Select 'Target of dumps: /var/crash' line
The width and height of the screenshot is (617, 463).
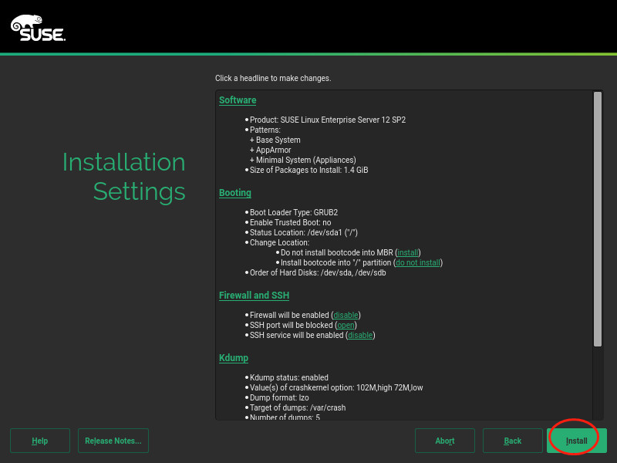point(298,408)
